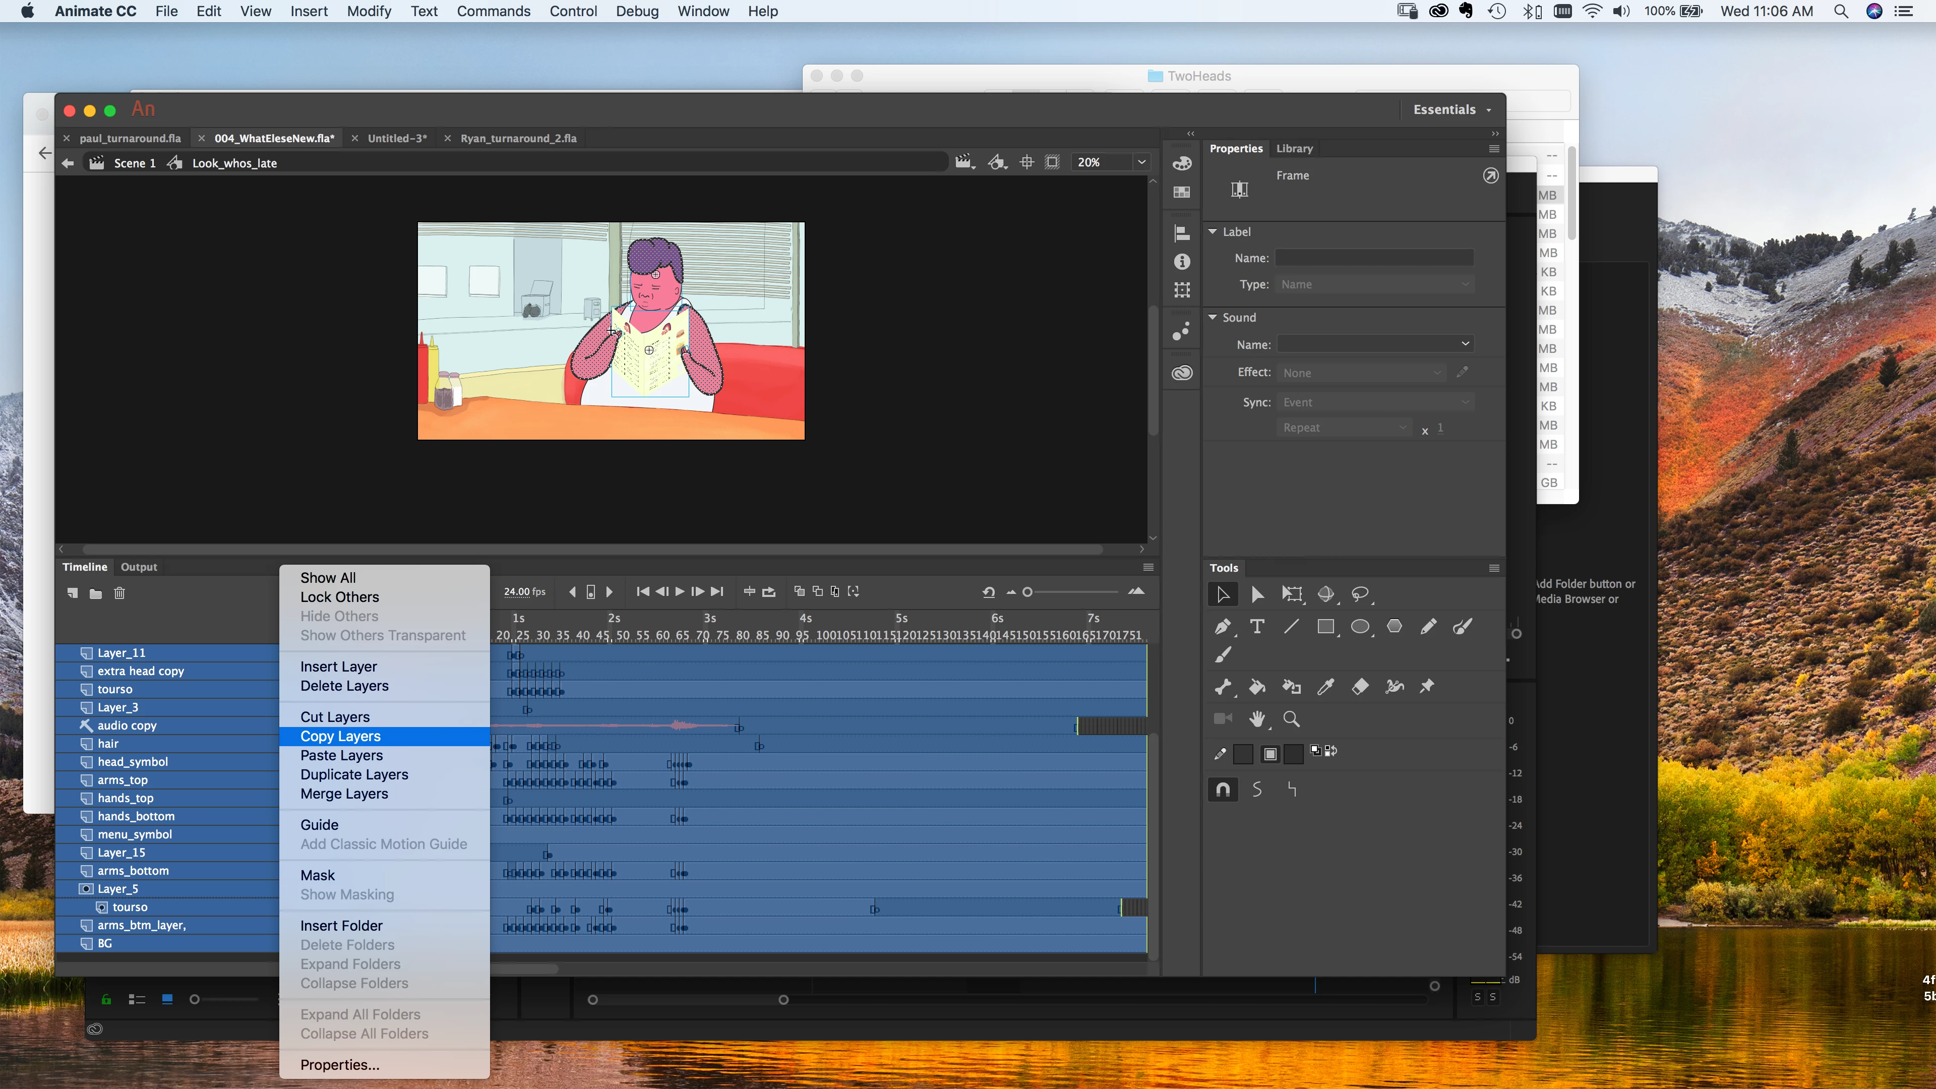This screenshot has width=1936, height=1089.
Task: Select the Rectangle tool
Action: pyautogui.click(x=1325, y=626)
